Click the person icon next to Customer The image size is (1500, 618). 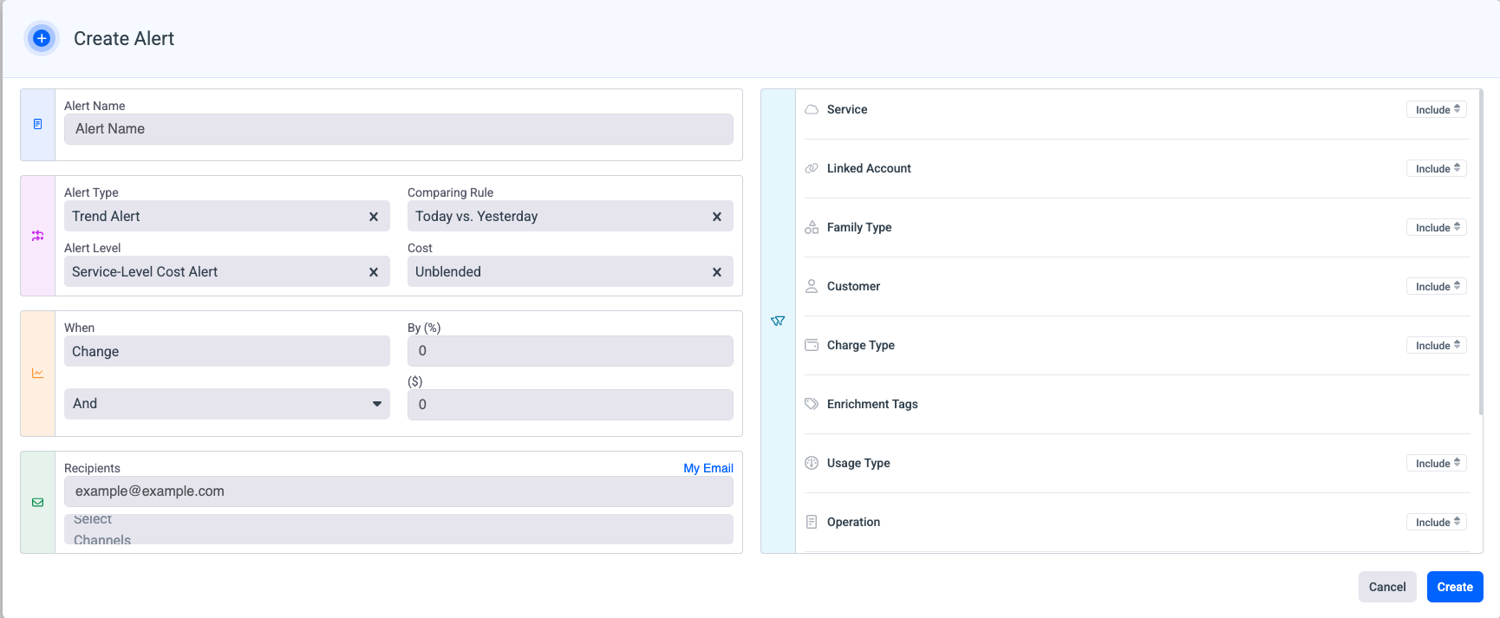(812, 287)
